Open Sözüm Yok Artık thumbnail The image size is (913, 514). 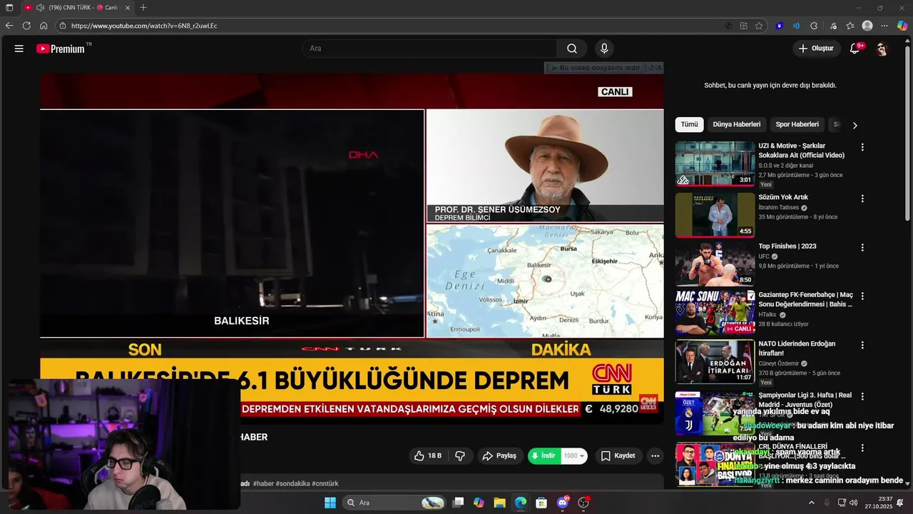click(715, 215)
